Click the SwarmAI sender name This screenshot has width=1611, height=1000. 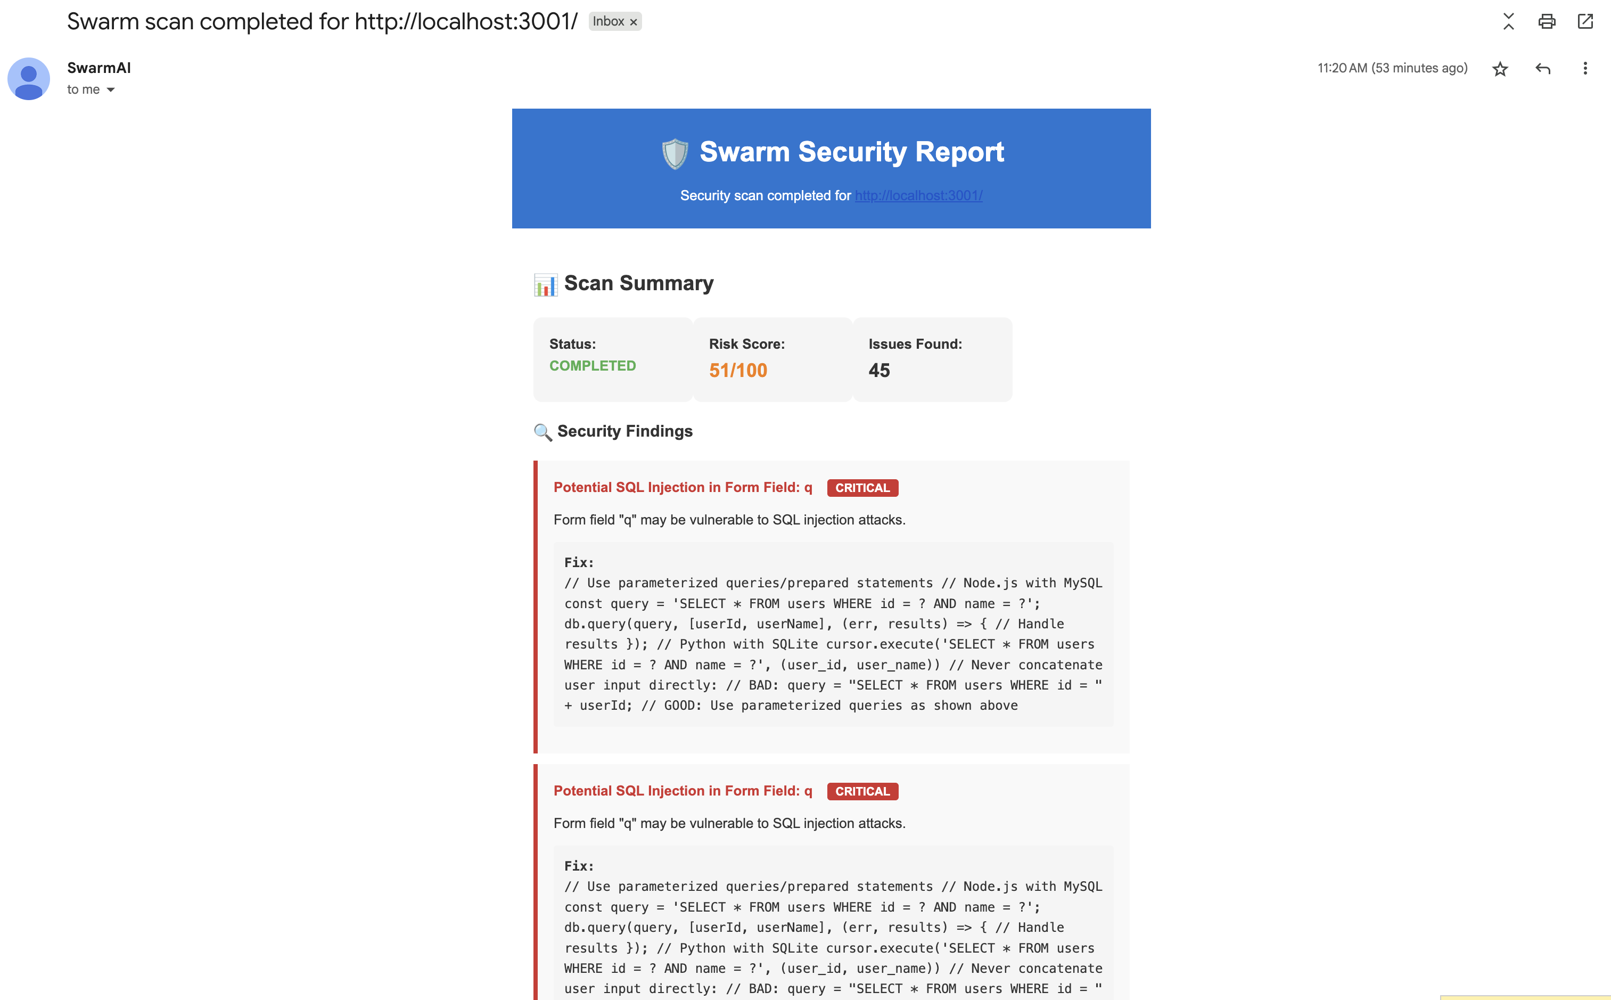point(99,68)
